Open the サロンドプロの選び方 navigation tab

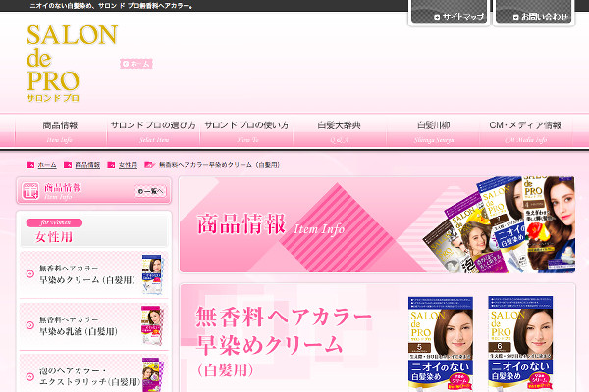click(x=153, y=130)
